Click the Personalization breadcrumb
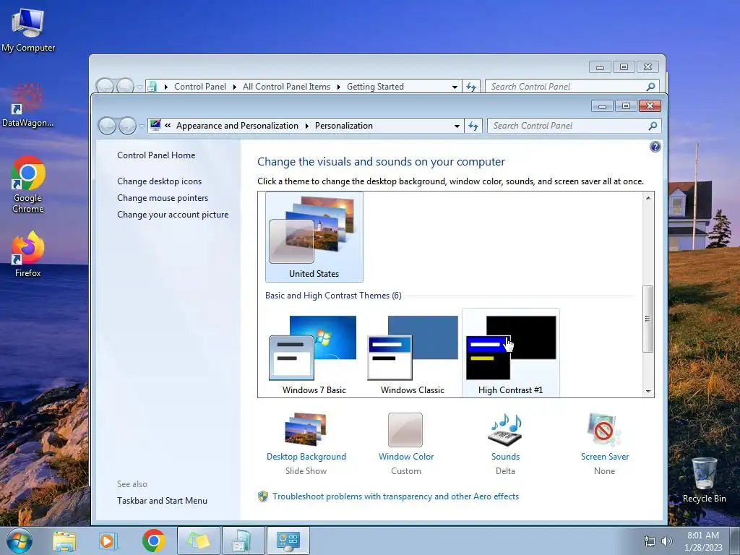The width and height of the screenshot is (740, 555). tap(343, 126)
